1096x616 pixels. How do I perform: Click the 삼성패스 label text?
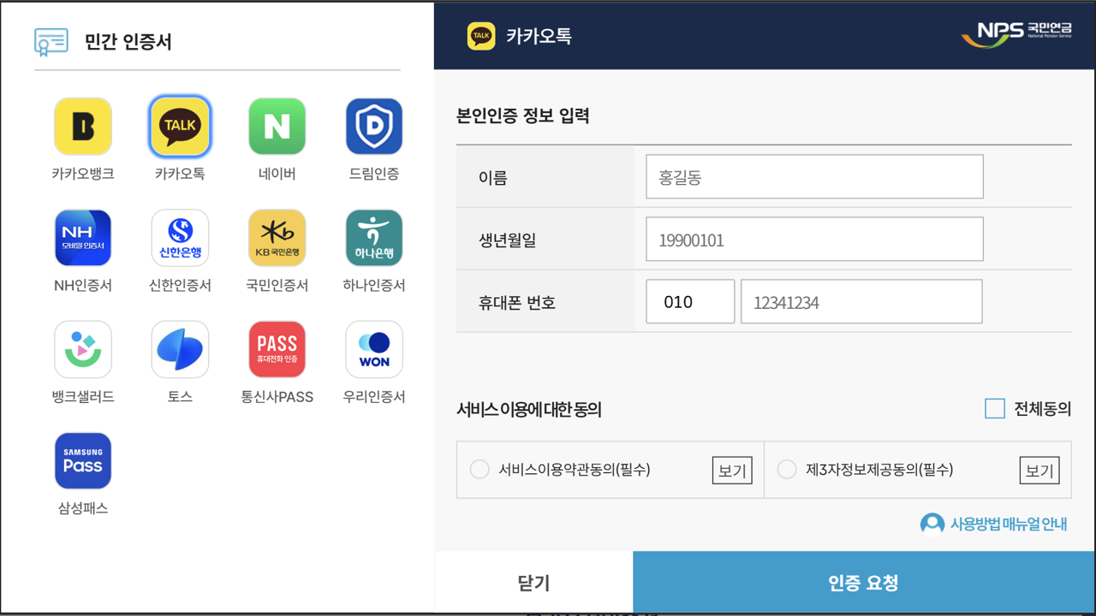83,508
